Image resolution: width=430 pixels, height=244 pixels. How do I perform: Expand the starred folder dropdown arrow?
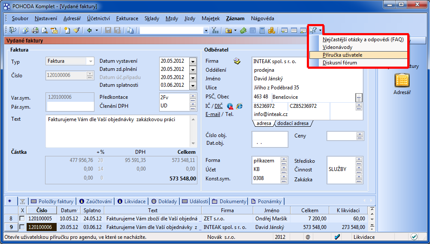click(x=235, y=30)
